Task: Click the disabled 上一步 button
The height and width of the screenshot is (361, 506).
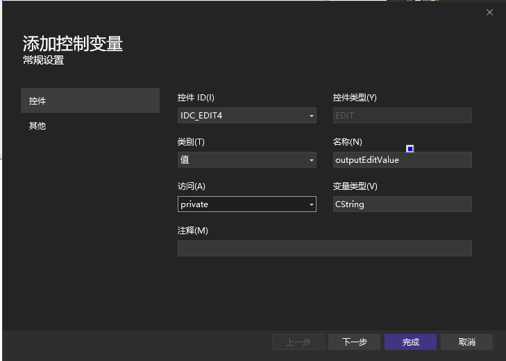Action: click(298, 342)
